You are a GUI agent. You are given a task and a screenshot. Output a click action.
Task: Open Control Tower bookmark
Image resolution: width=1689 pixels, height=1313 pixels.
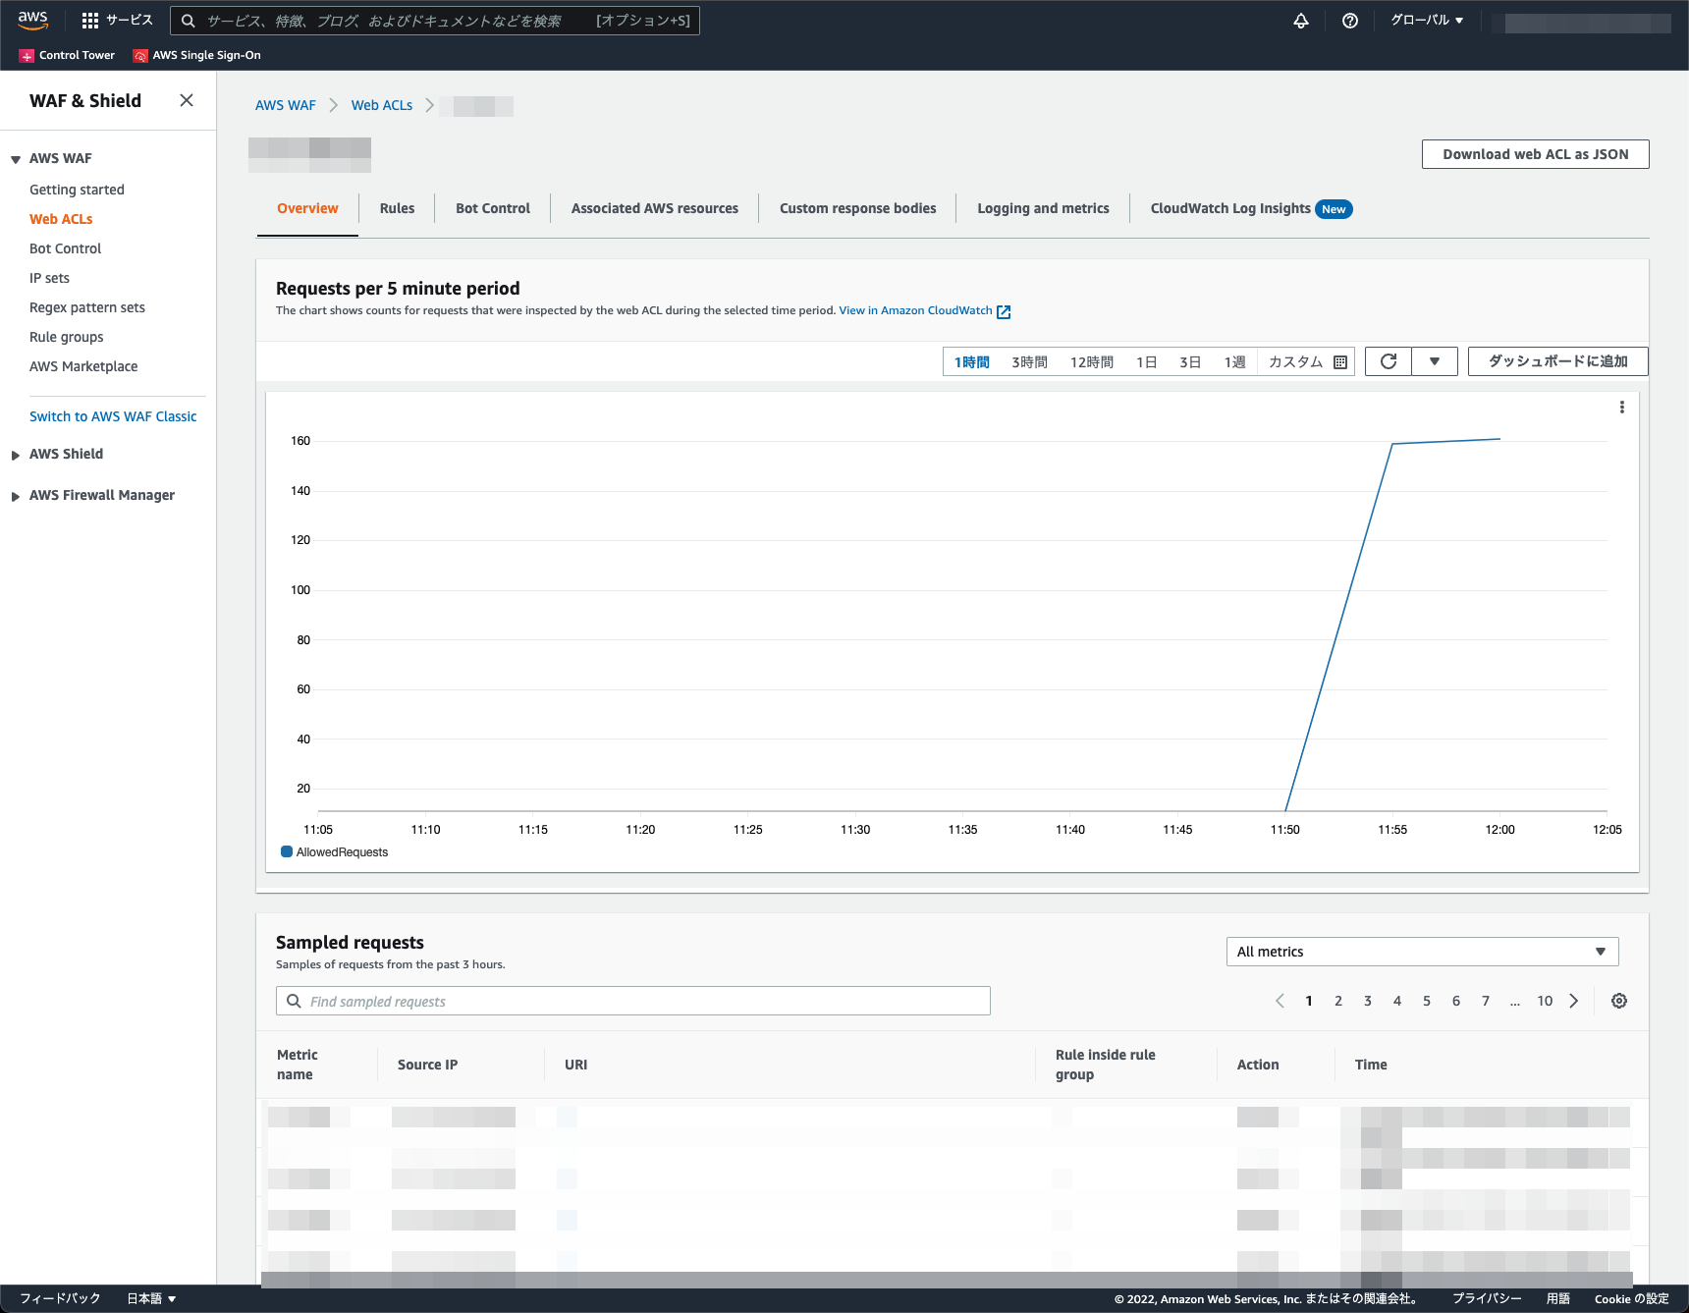pyautogui.click(x=67, y=55)
